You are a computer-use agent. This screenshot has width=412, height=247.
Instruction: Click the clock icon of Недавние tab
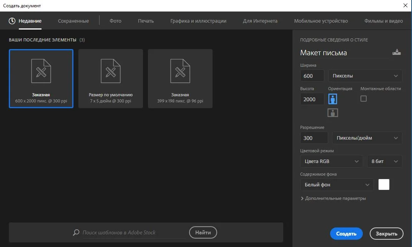[x=12, y=21]
